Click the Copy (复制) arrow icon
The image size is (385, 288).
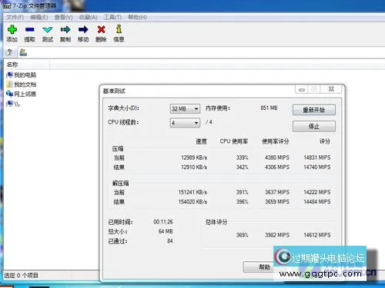[x=65, y=30]
